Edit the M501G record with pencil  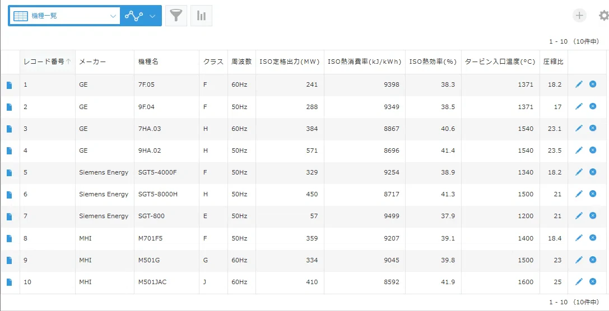point(579,260)
